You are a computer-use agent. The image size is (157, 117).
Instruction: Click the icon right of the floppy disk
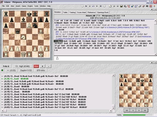[x=125, y=6]
